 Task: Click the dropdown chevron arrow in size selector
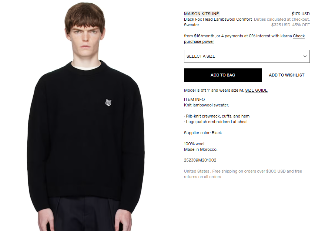point(305,56)
